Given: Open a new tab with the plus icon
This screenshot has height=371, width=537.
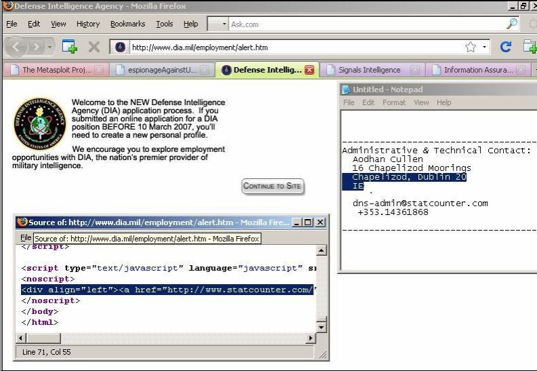Looking at the screenshot, I should click(x=69, y=47).
